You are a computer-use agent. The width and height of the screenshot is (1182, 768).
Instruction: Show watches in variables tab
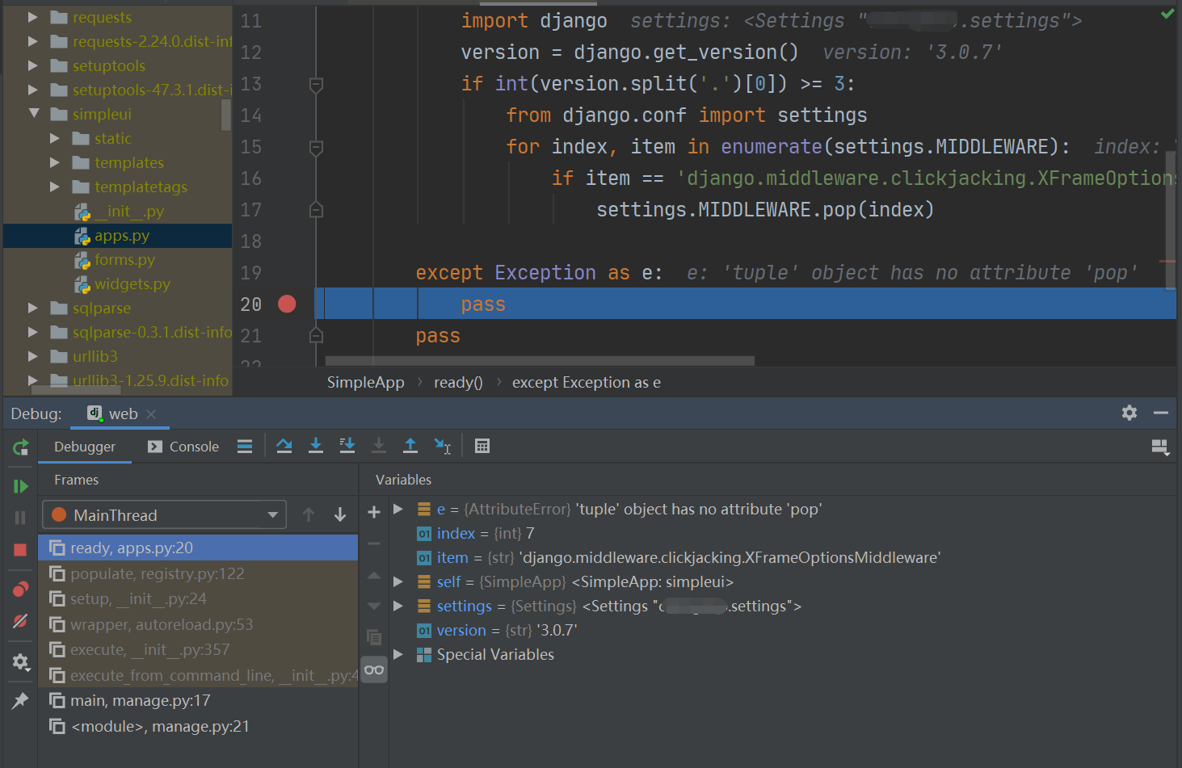(x=374, y=669)
